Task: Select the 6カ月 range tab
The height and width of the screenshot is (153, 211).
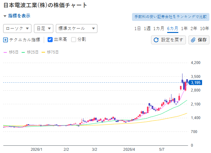Action: (x=173, y=29)
